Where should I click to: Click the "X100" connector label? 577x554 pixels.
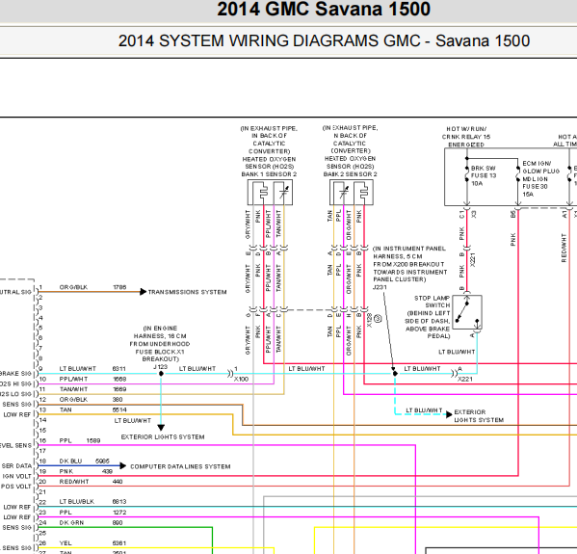click(x=242, y=379)
